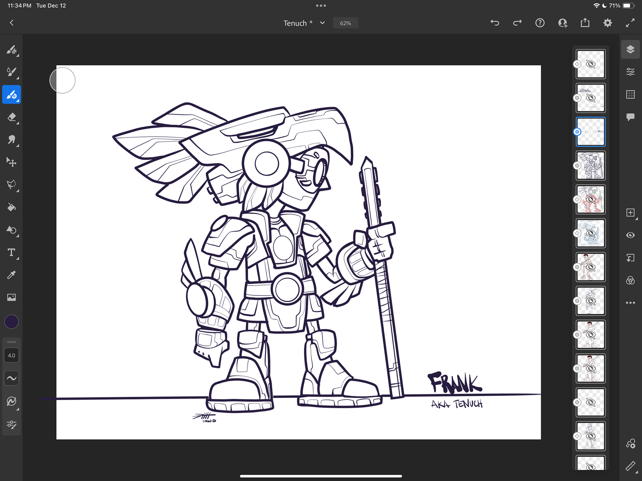Select the Smudge tool

tap(12, 139)
